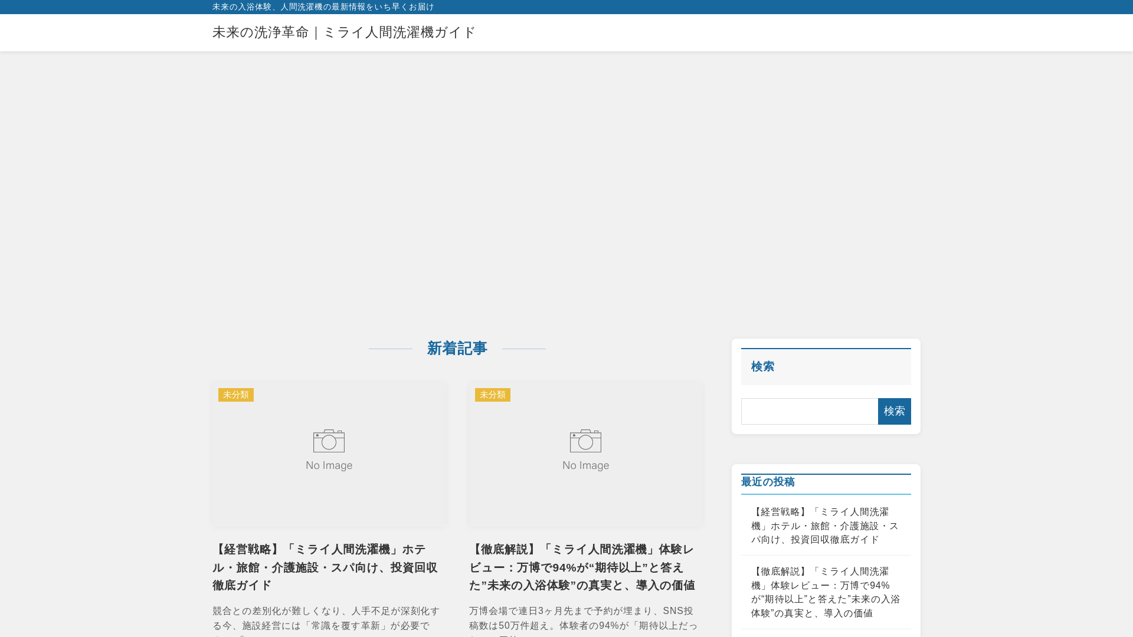1133x637 pixels.
Task: Open recent post 【徹底解説】 link in sidebar
Action: [x=825, y=592]
